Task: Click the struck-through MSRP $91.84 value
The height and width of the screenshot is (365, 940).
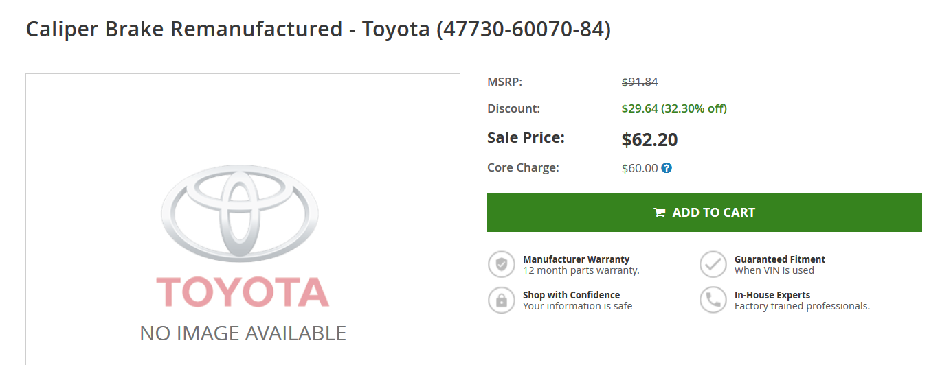Action: (x=640, y=82)
